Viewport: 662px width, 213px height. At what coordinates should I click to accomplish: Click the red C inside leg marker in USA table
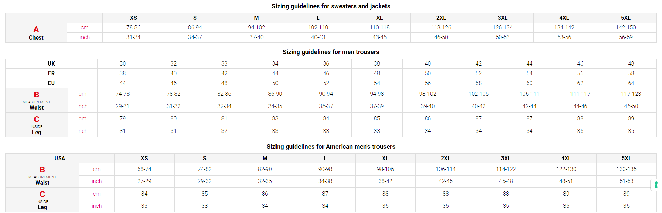coord(42,194)
